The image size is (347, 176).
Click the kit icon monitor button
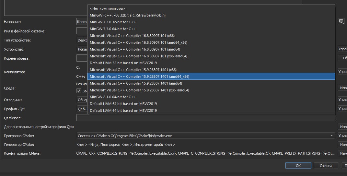(x=341, y=21)
